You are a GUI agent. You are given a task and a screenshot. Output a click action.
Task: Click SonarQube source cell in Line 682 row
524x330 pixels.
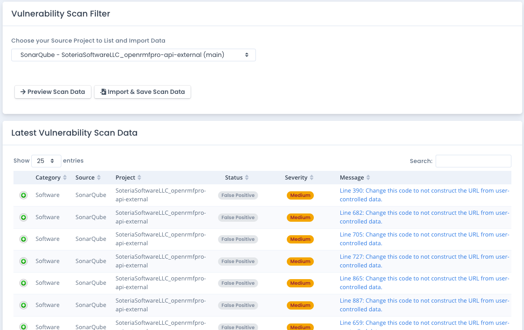click(91, 217)
